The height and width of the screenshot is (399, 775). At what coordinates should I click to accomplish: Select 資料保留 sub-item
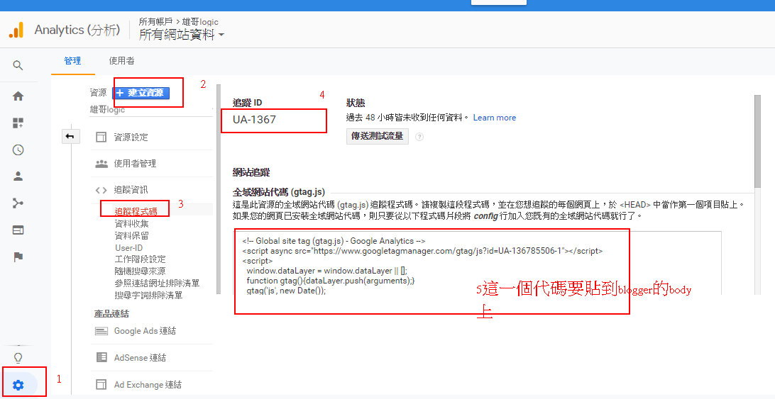click(131, 235)
